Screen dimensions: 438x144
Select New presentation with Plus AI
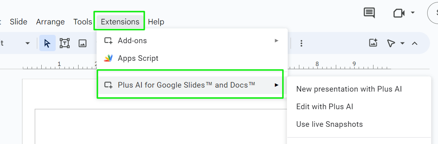[x=349, y=89]
